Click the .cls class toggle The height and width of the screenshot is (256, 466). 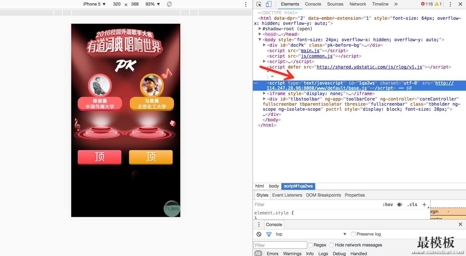(412, 205)
